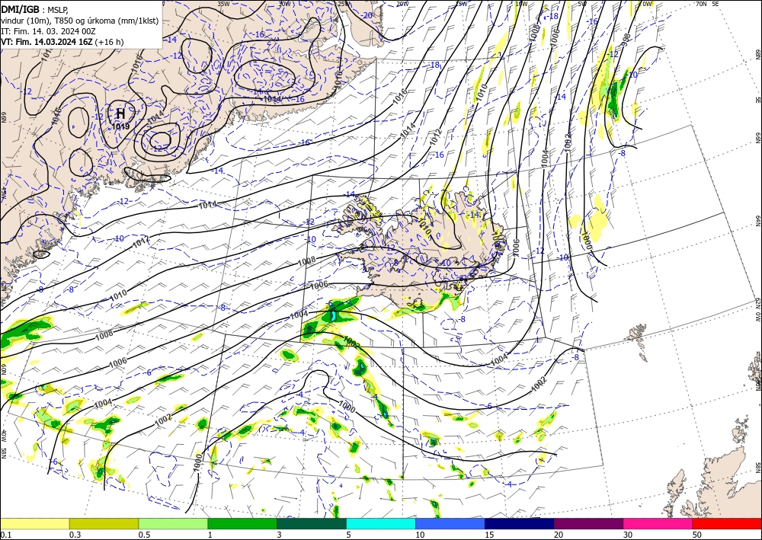Image resolution: width=762 pixels, height=540 pixels.
Task: Select the magenta 30–50 legend swatch
Action: pos(658,523)
